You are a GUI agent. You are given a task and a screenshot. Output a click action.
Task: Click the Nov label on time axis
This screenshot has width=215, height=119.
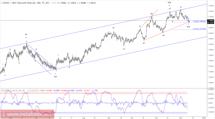point(156,118)
